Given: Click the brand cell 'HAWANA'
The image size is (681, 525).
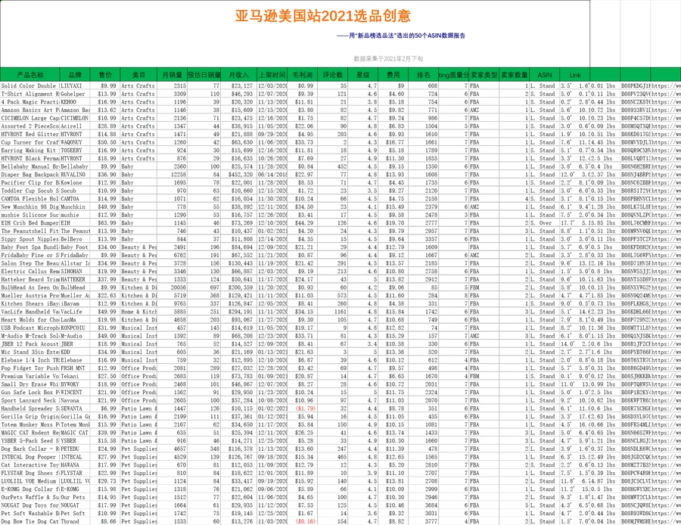Looking at the screenshot, I should [75, 465].
